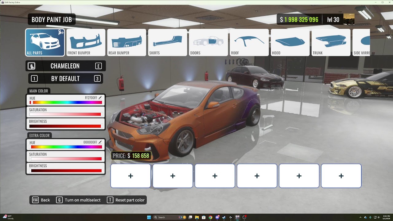Choose the Rear Bumper part
The image size is (393, 221).
126,42
